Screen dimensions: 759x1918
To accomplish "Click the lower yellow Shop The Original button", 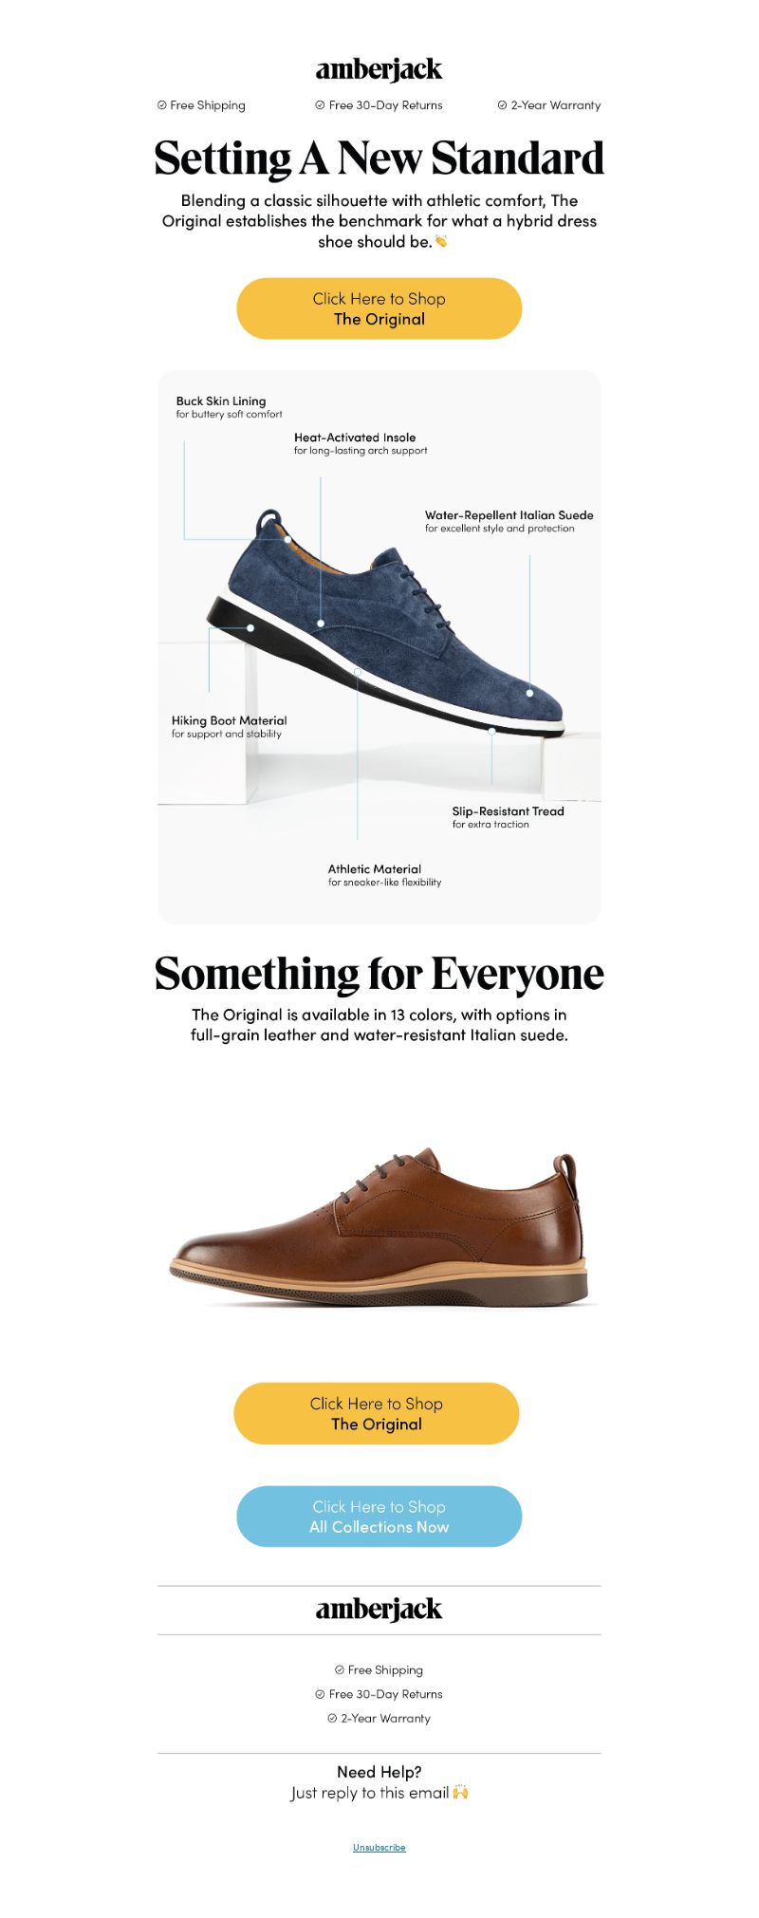I will [x=377, y=1413].
